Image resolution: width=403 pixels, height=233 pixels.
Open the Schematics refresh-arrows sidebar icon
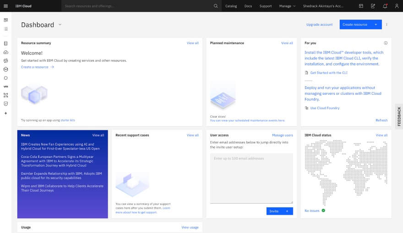point(5,78)
